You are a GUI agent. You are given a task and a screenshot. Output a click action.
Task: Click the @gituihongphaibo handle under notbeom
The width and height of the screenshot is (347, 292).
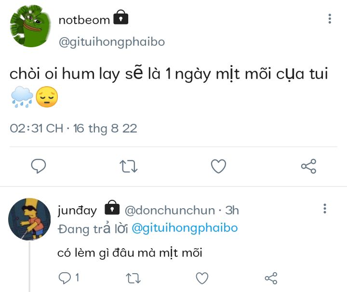[x=111, y=42]
